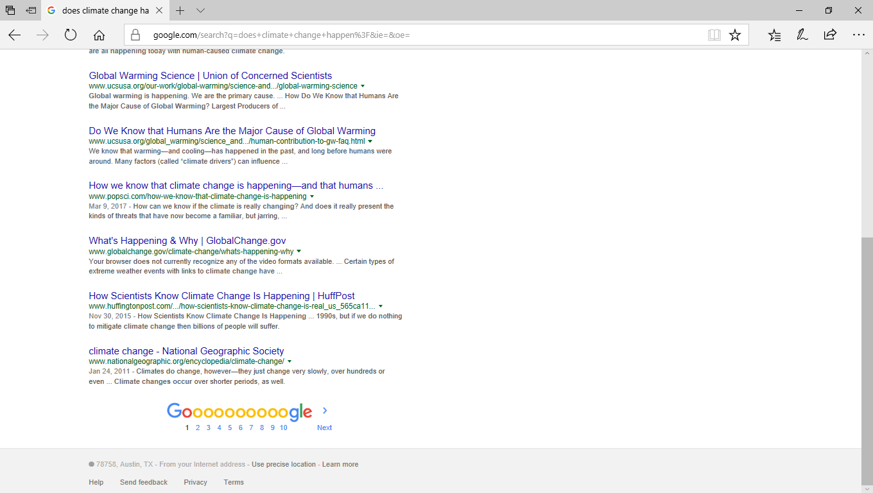Open 'Do We Know that Humans' result
The width and height of the screenshot is (873, 493).
click(x=232, y=131)
